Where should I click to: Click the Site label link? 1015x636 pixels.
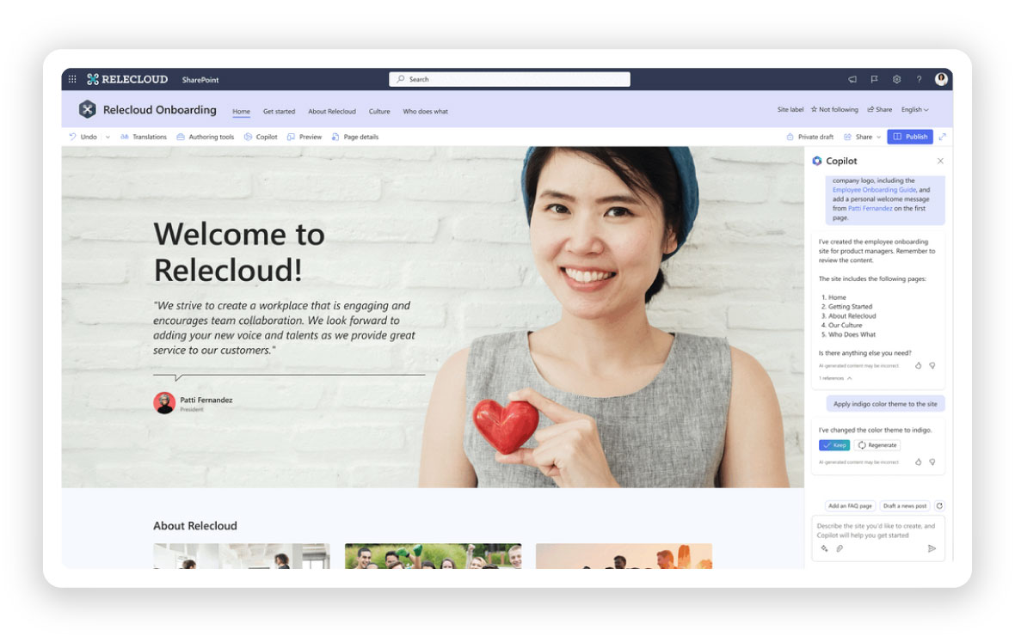(790, 109)
